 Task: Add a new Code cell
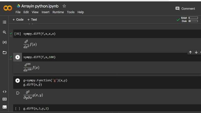[x=18, y=19]
